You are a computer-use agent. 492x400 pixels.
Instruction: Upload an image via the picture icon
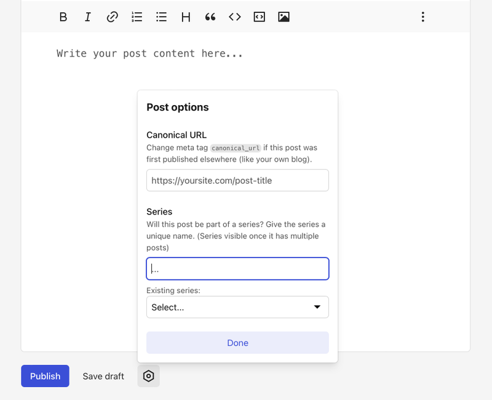284,17
